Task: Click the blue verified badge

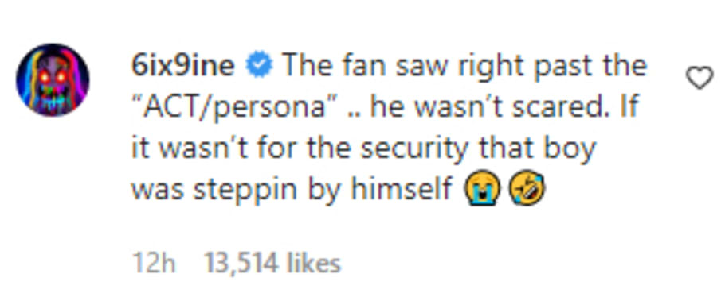Action: point(259,67)
